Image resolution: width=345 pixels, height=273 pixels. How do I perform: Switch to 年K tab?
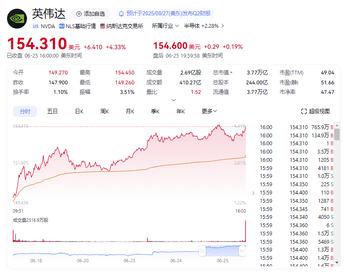181,111
